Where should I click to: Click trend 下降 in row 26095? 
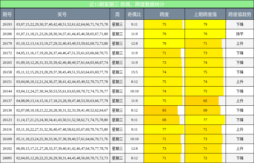click(x=240, y=158)
